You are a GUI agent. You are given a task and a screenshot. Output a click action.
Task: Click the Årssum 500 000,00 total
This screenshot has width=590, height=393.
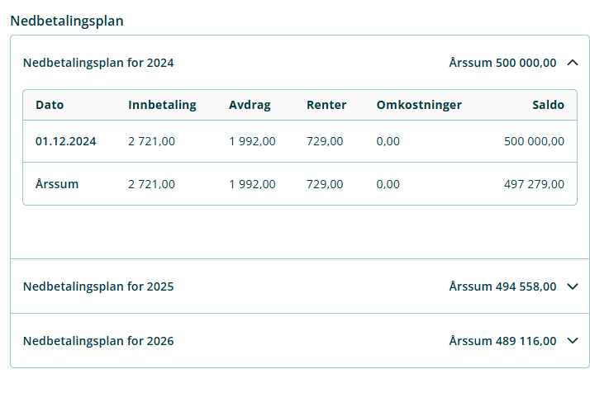(502, 63)
